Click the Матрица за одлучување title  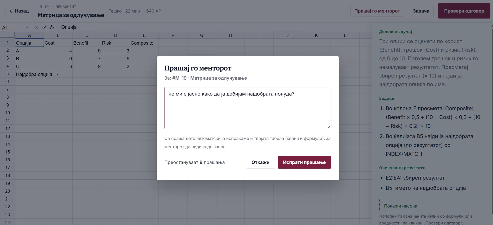[71, 15]
